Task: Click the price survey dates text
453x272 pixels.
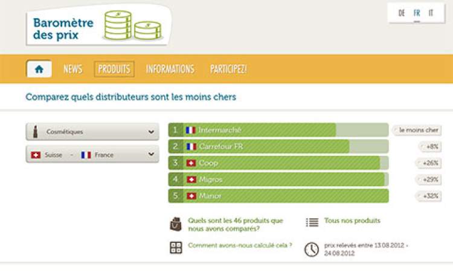Action: 366,250
